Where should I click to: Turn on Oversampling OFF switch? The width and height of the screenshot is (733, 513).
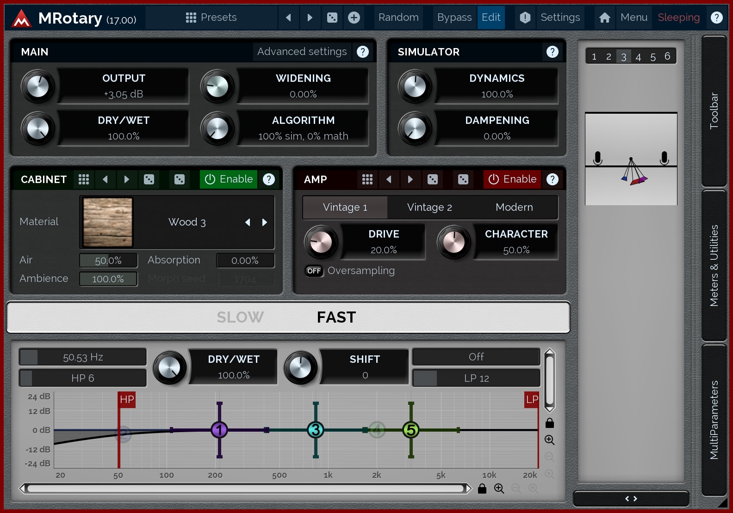314,271
